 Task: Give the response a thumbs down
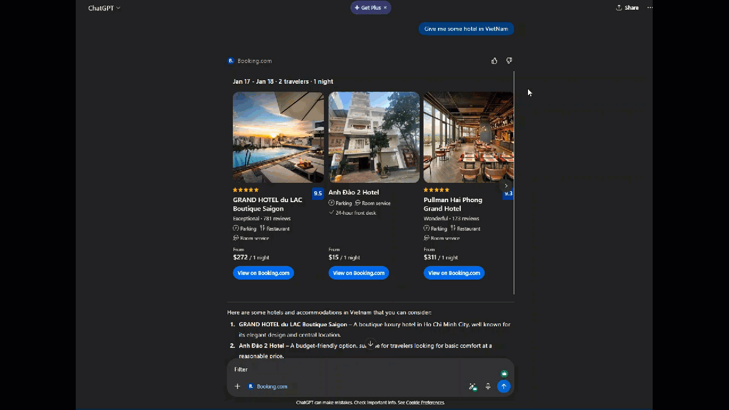(x=509, y=61)
